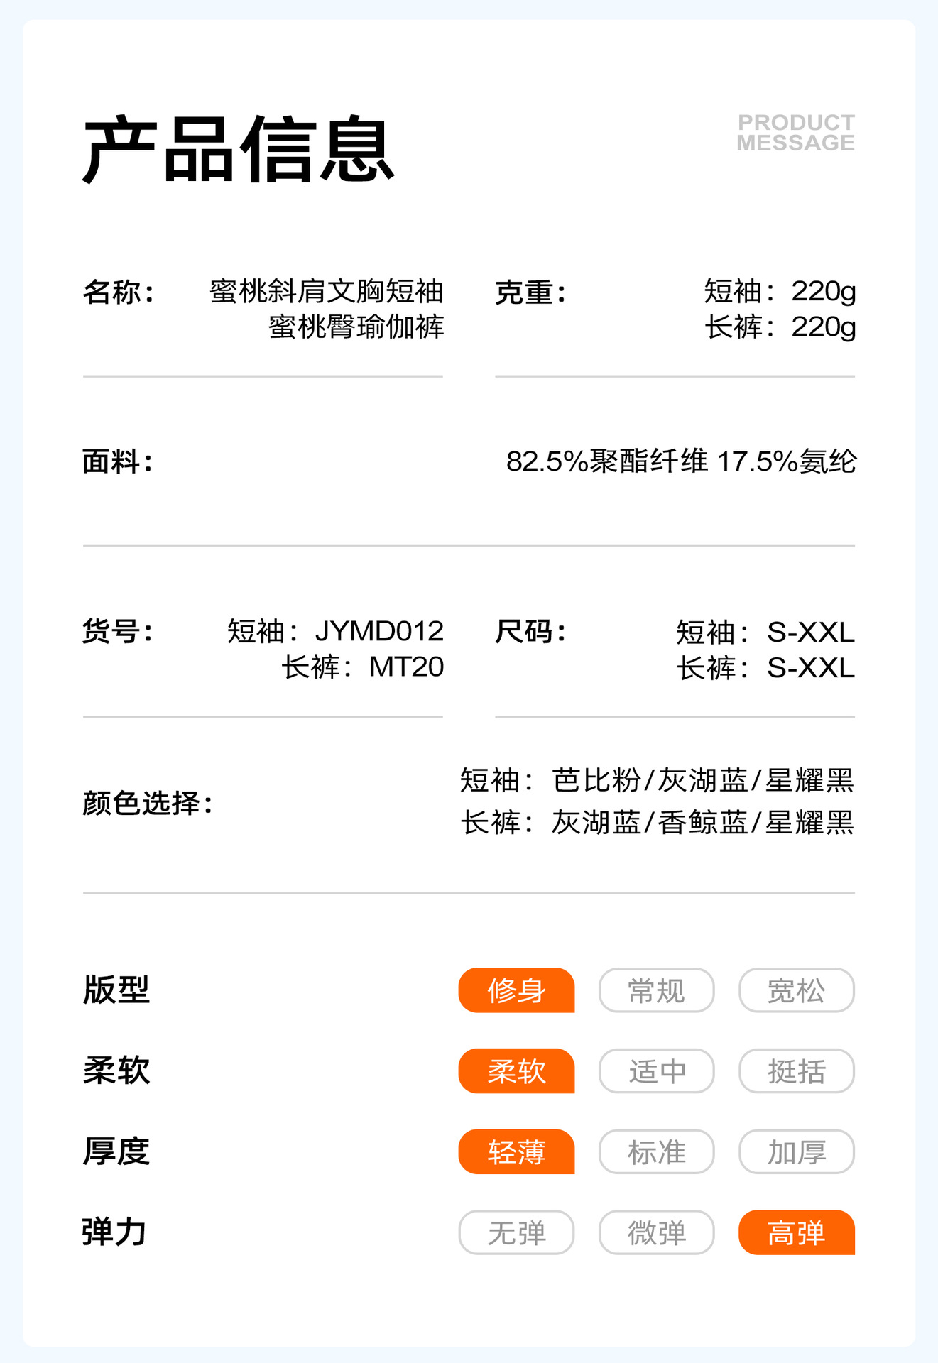Screen dimensions: 938x1363
Task: Choose the 常规 fit pill
Action: pos(656,990)
